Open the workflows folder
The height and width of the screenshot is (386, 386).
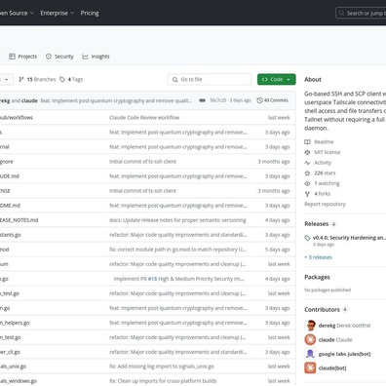point(17,118)
